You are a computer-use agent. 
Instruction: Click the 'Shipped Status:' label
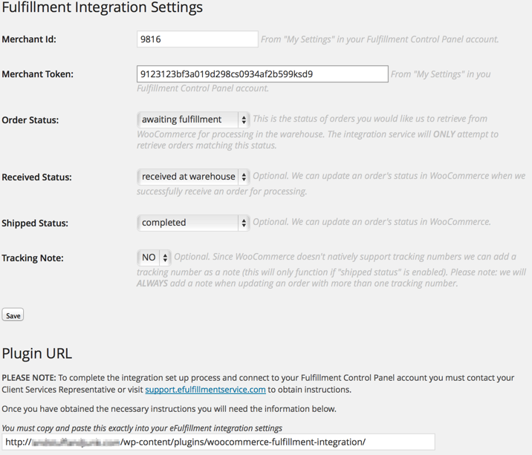point(35,223)
